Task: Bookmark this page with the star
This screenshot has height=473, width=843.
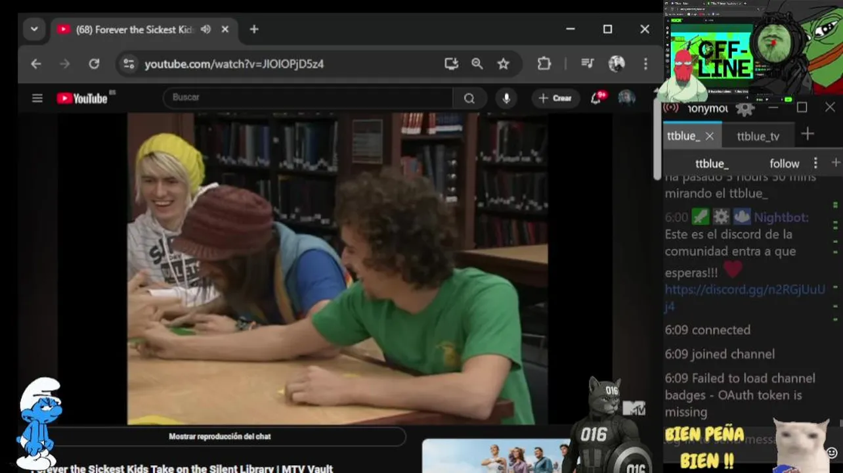Action: click(503, 64)
